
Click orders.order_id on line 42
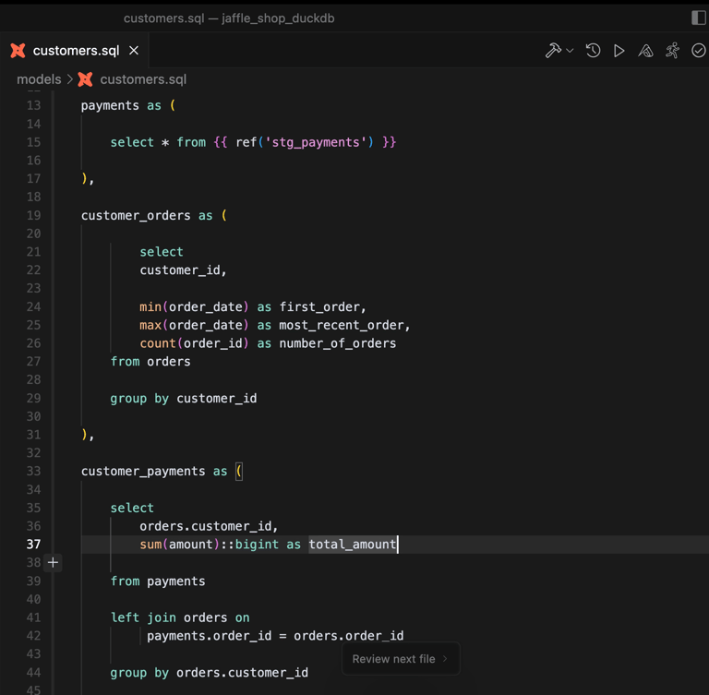[x=349, y=636]
